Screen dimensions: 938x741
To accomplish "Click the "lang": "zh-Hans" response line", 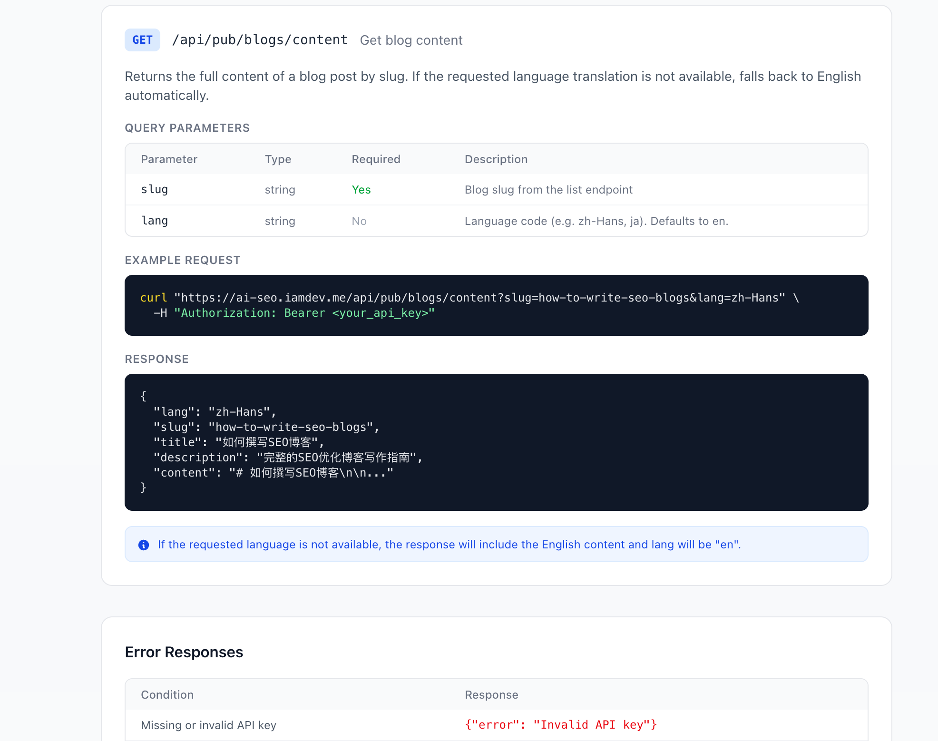I will (215, 412).
